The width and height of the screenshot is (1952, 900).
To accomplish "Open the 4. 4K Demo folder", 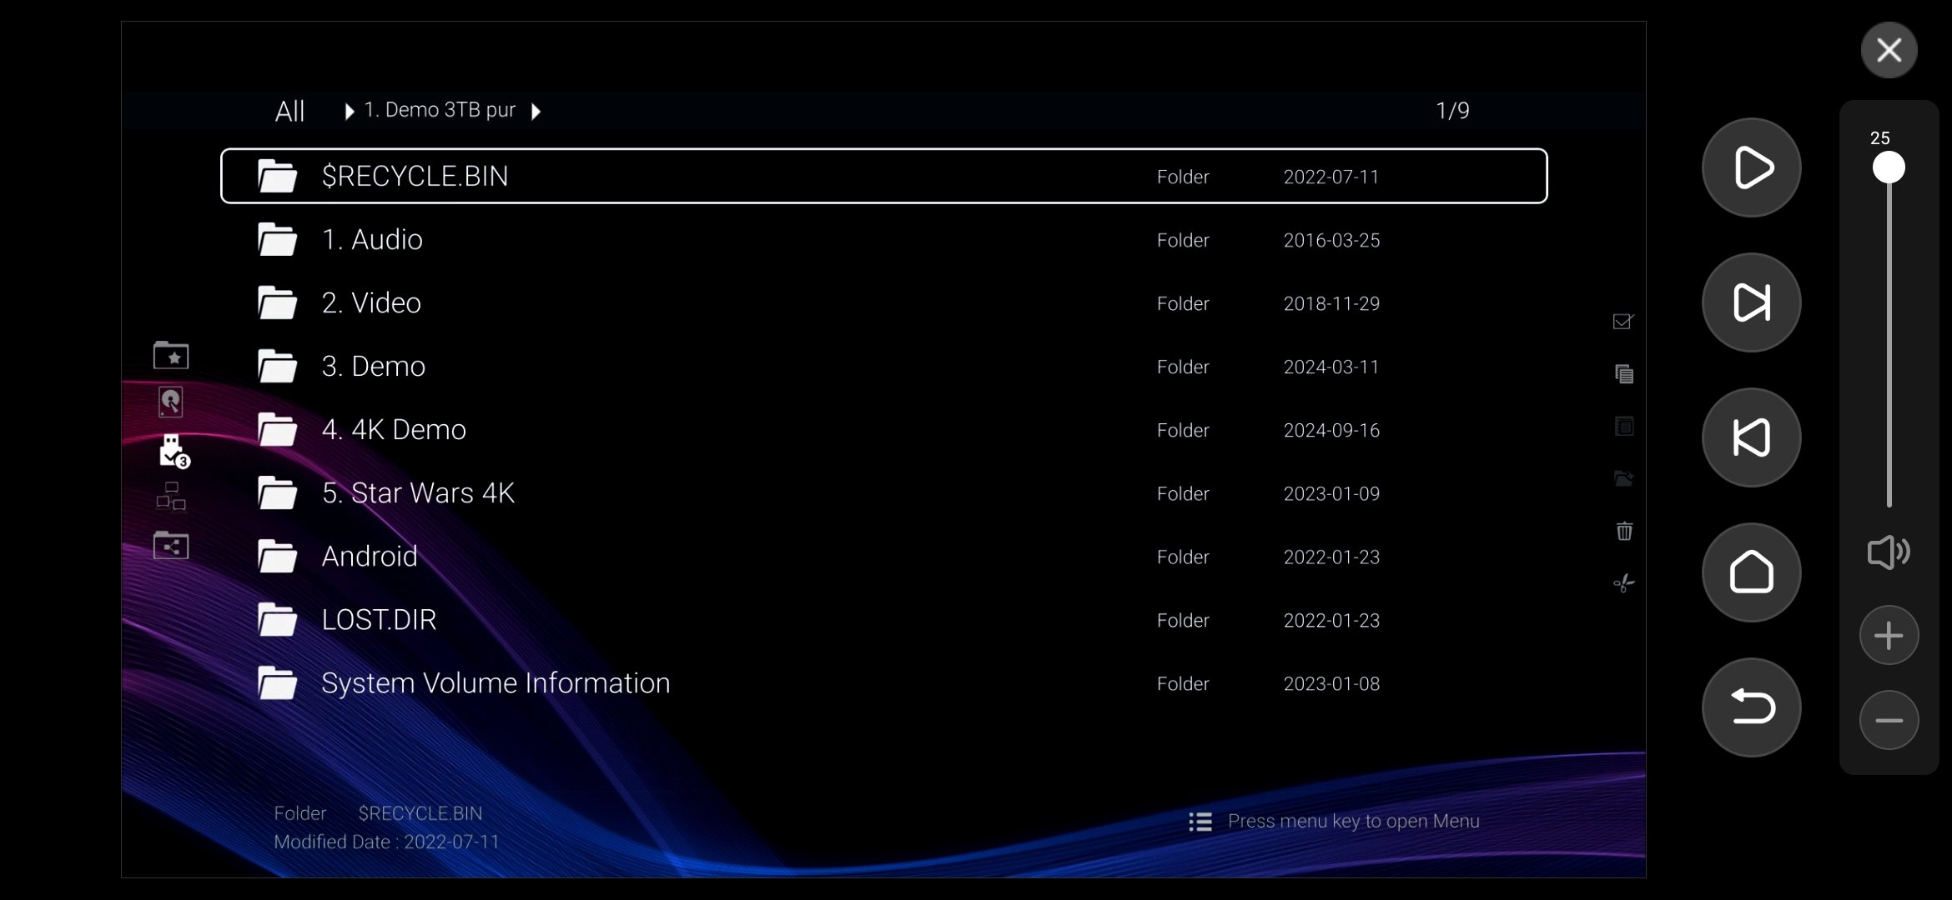I will pyautogui.click(x=394, y=430).
